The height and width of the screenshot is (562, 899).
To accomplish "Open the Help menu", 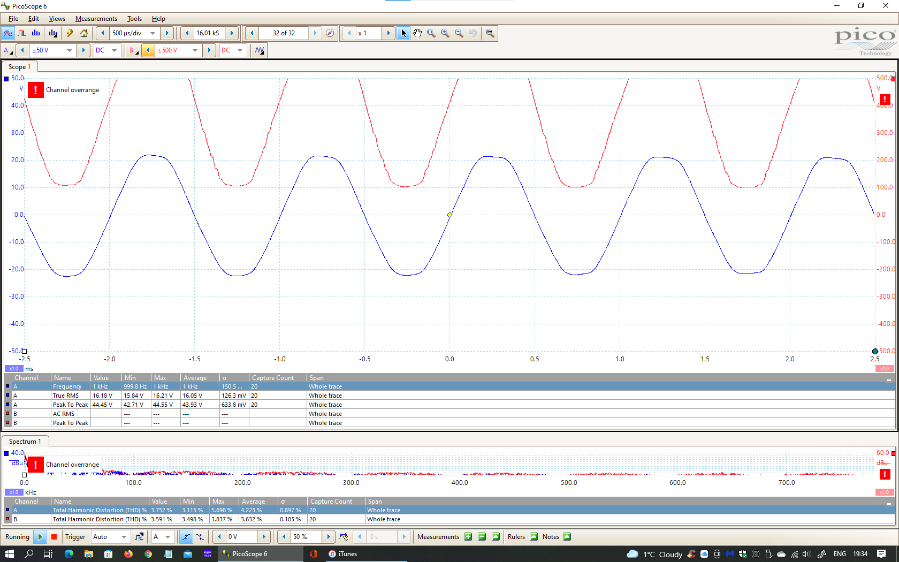I will pos(158,19).
